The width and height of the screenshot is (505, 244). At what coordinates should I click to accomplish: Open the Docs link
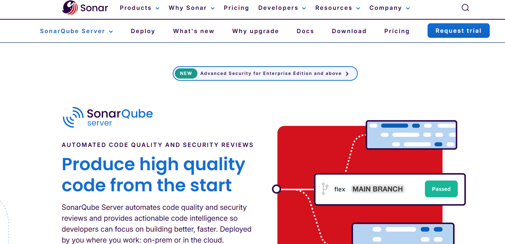coord(305,31)
